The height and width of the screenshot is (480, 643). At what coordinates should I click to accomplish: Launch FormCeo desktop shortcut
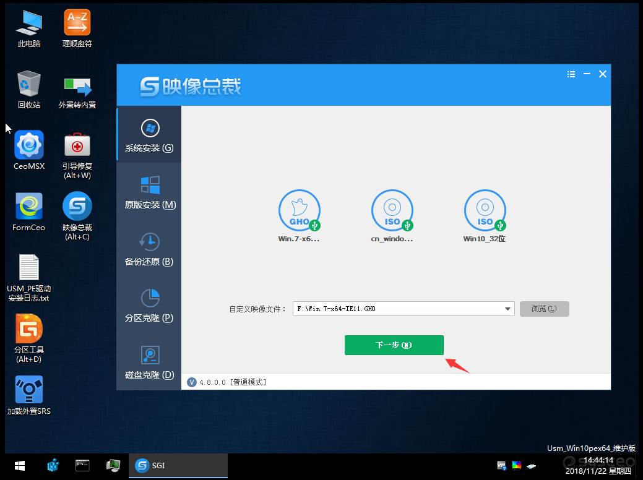(x=28, y=212)
